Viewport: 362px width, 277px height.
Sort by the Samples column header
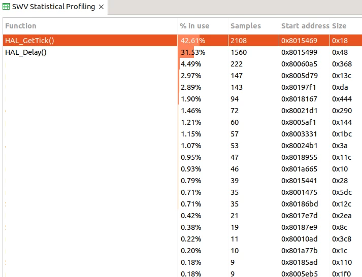[x=246, y=26]
